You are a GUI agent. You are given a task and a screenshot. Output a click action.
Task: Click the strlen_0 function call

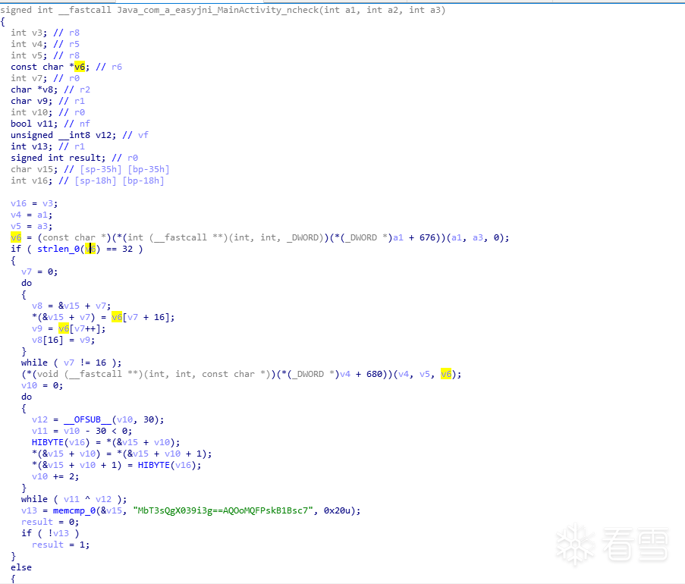58,249
